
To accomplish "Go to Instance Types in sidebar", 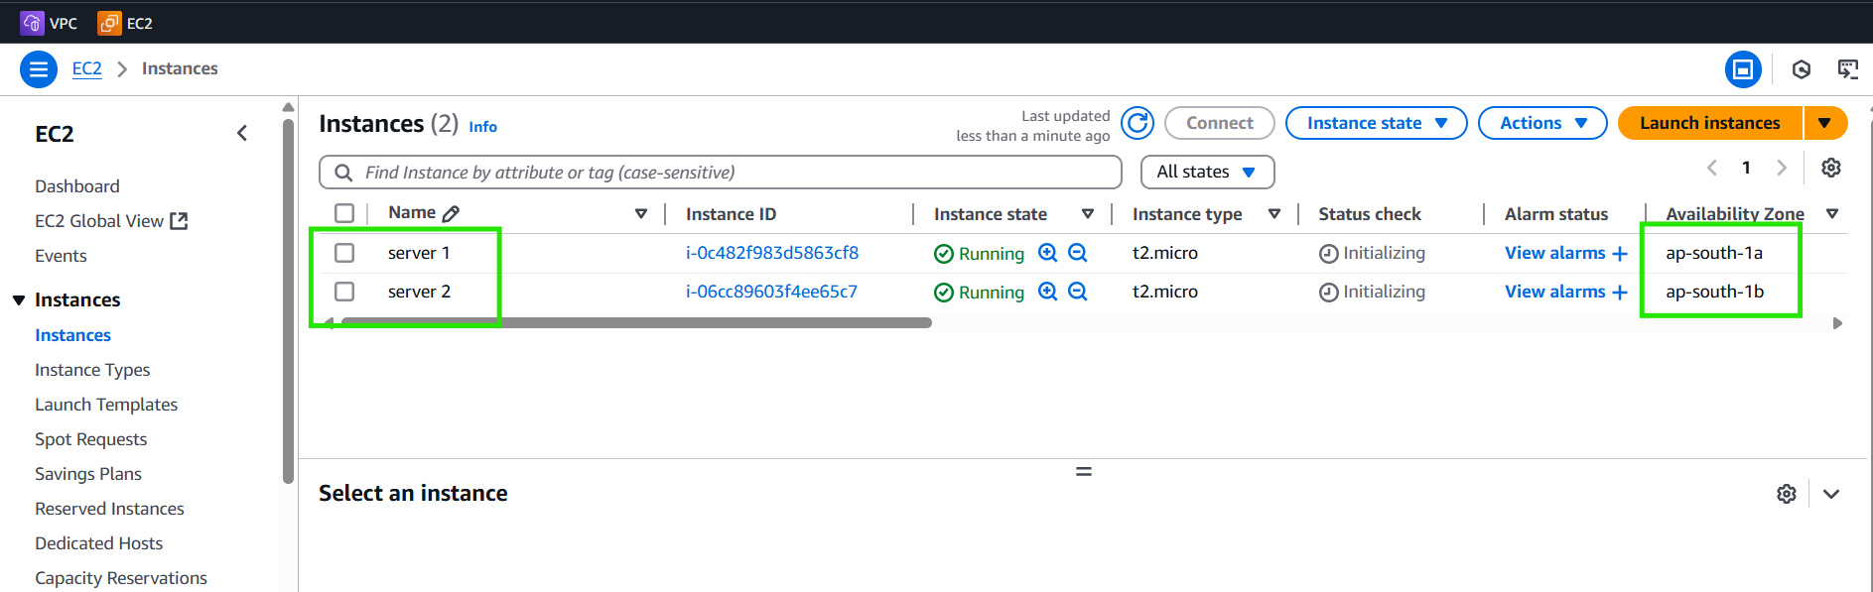I will click(92, 370).
